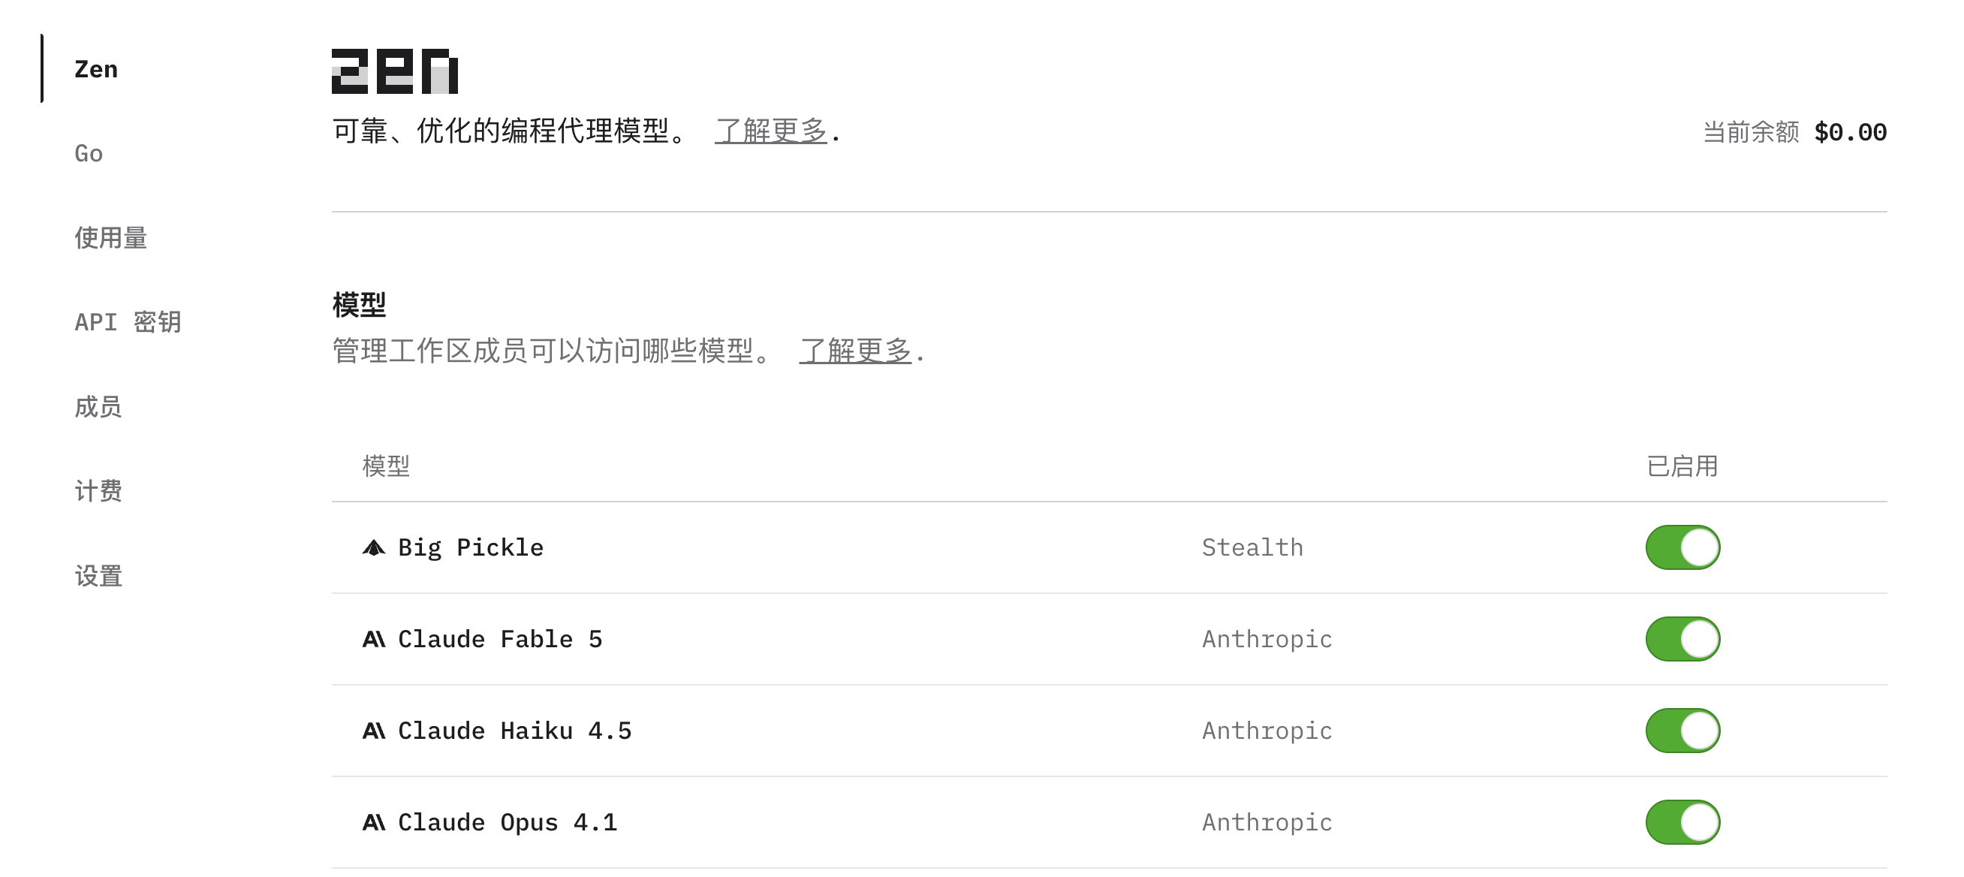Click the Anthropic icon beside Claude Opus 4.1
The image size is (1964, 877).
coord(374,822)
